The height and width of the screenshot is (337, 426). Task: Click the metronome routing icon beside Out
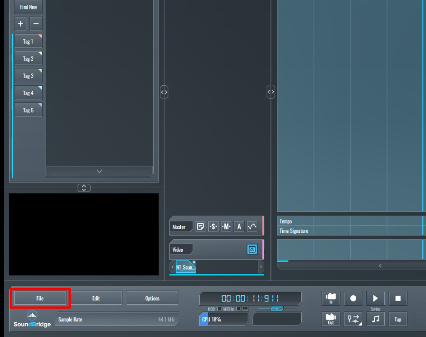pos(353,319)
